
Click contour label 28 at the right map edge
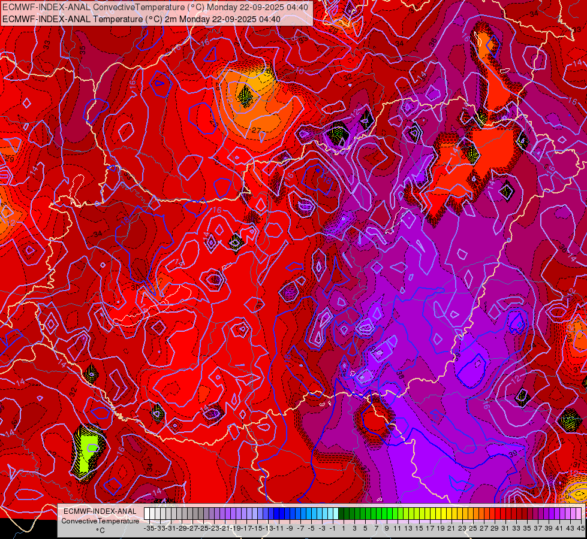[568, 338]
